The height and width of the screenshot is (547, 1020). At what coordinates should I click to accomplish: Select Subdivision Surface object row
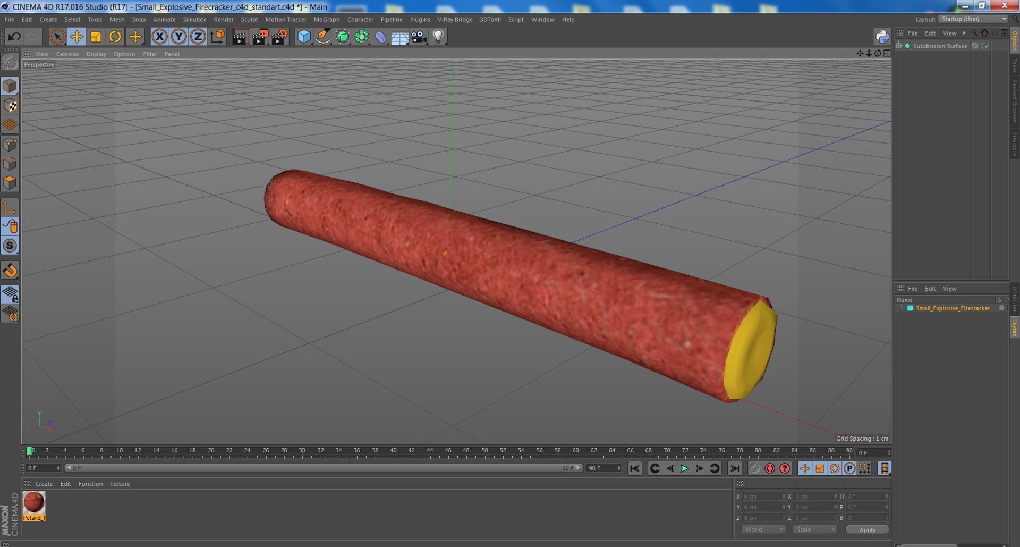click(x=940, y=46)
